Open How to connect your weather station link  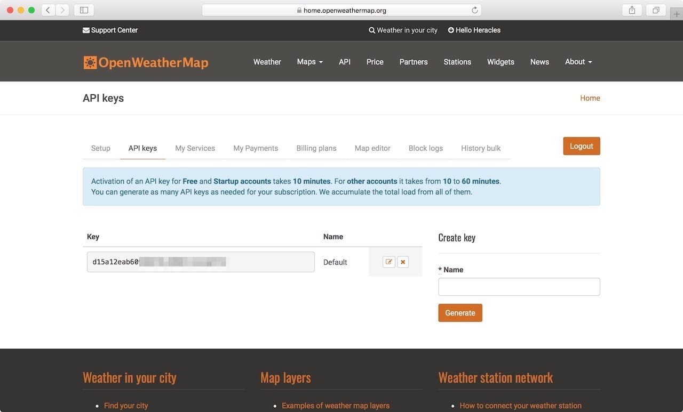[x=520, y=406]
